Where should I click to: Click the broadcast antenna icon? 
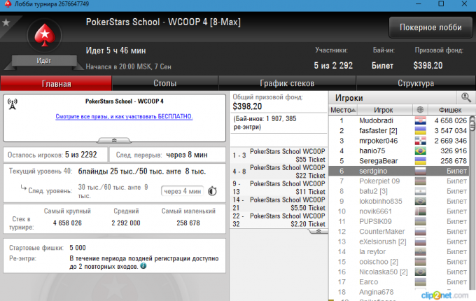13,104
